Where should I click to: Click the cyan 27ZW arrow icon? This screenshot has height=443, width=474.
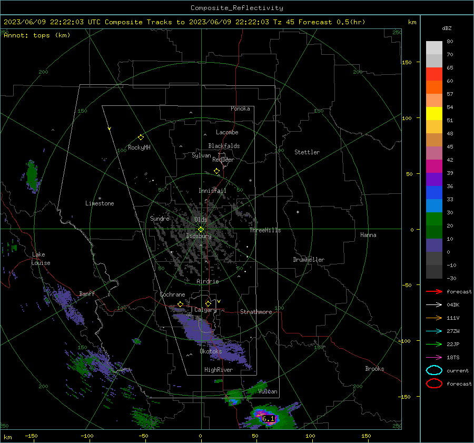434,331
